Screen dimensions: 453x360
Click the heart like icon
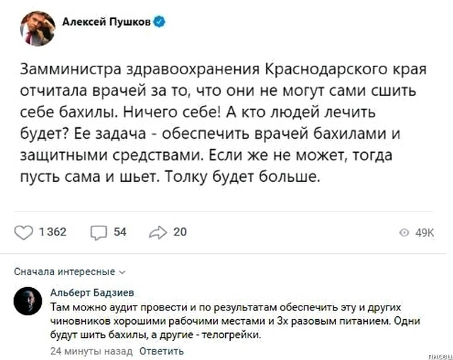(24, 232)
